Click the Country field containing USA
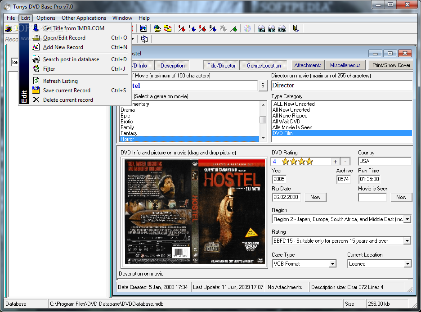The width and height of the screenshot is (421, 312). pyautogui.click(x=385, y=161)
